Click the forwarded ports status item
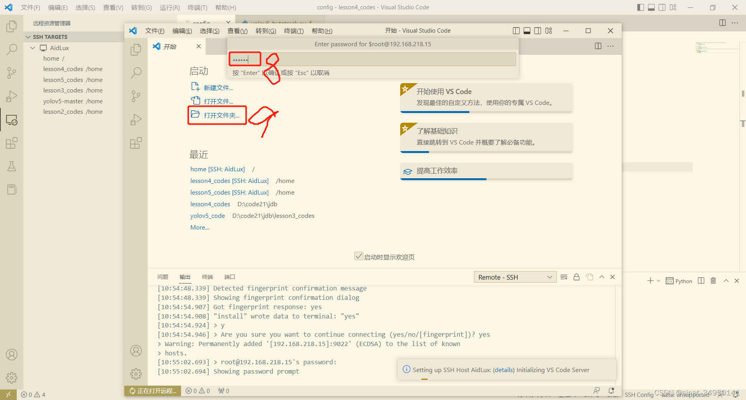Image resolution: width=746 pixels, height=400 pixels. (x=223, y=391)
